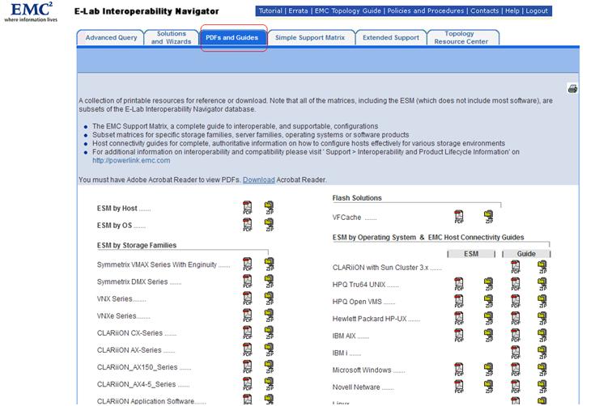This screenshot has height=406, width=599.
Task: Download CLARiiON with Sun Cluster Guide ZIP
Action: click(x=542, y=267)
